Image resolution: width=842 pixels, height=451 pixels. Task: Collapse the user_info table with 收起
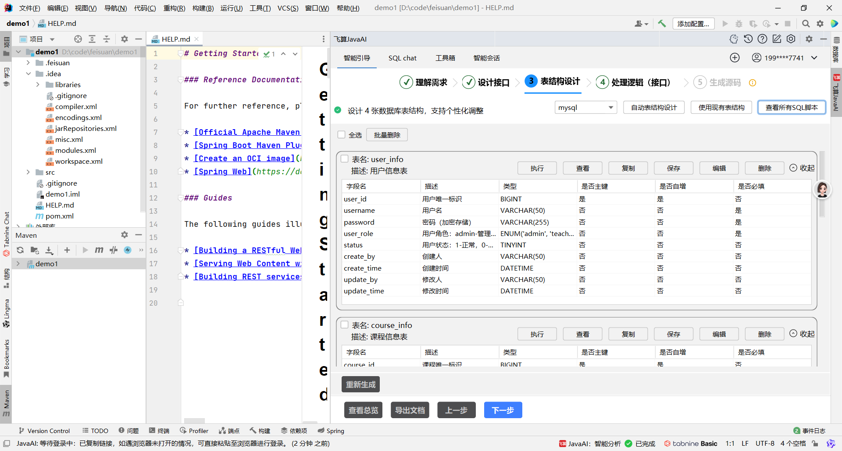(x=802, y=168)
